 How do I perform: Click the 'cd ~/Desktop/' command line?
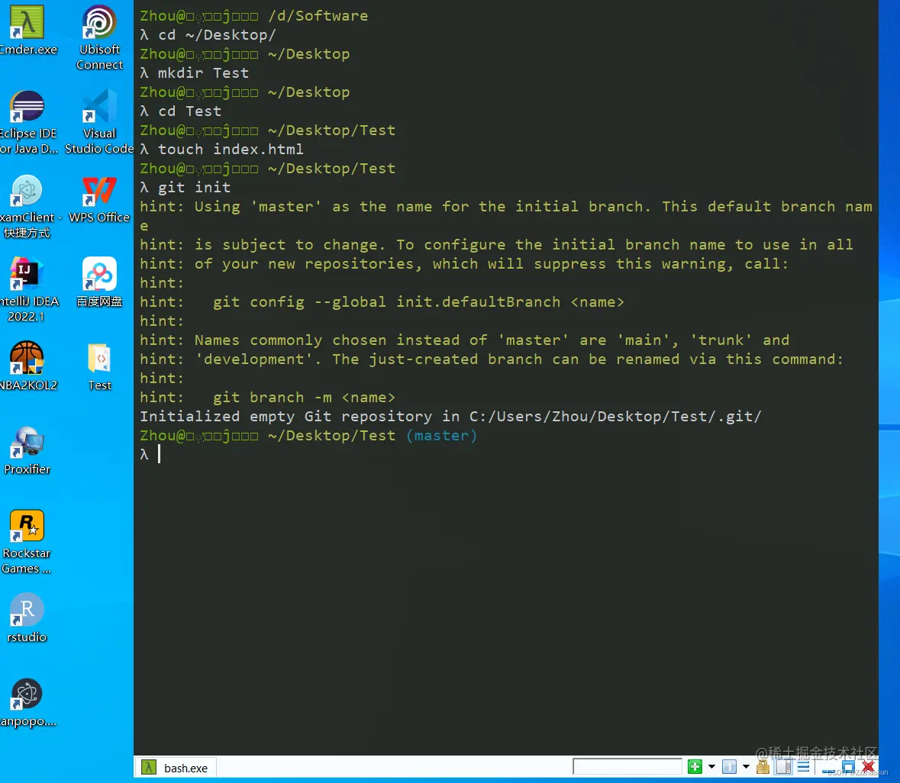point(208,35)
